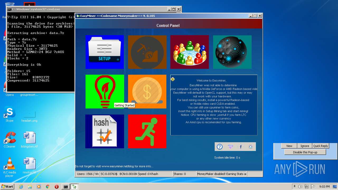
Task: Open Opera from the taskbar
Action: pyautogui.click(x=57, y=187)
